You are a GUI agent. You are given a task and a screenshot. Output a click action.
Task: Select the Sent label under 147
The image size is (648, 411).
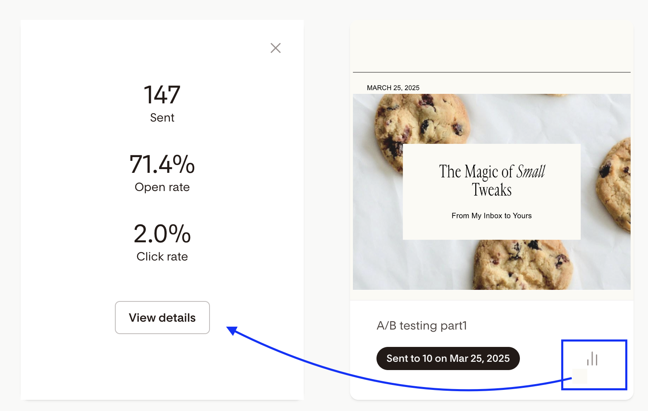[x=162, y=118]
